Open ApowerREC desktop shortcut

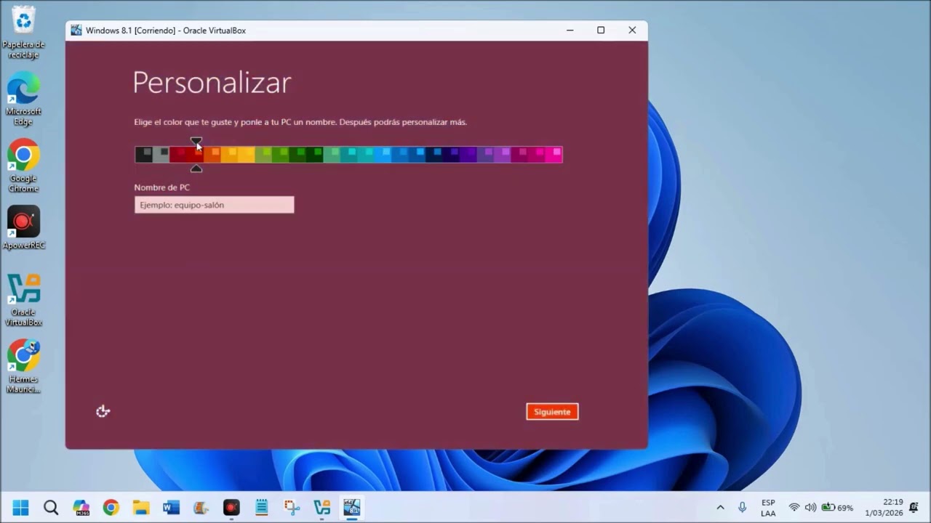tap(23, 228)
